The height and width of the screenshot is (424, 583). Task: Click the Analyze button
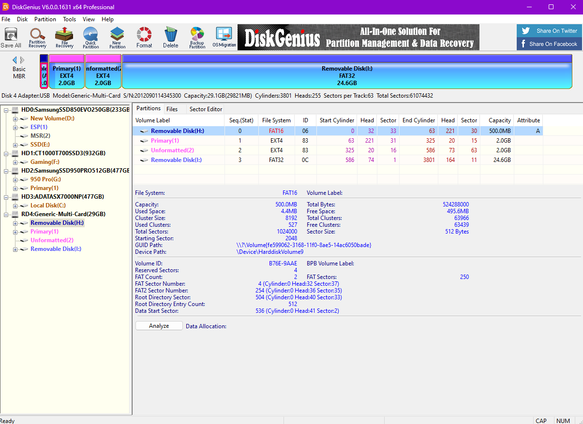(x=159, y=325)
